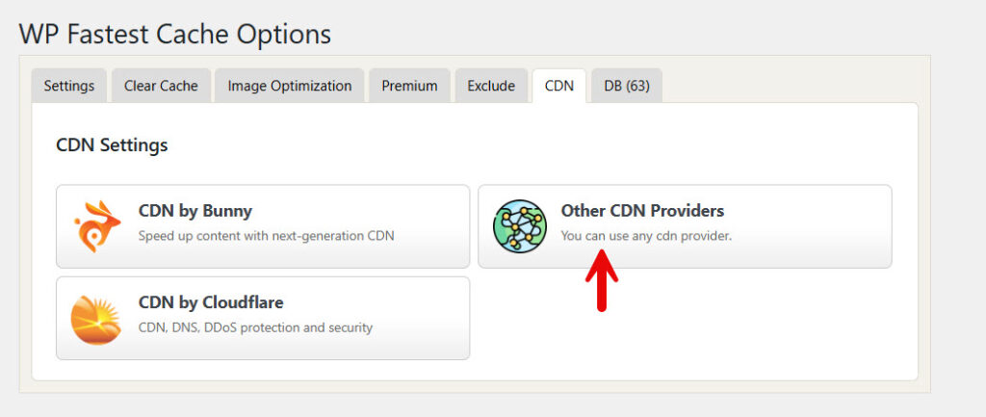
Task: Switch to the Clear Cache tab
Action: coord(161,86)
